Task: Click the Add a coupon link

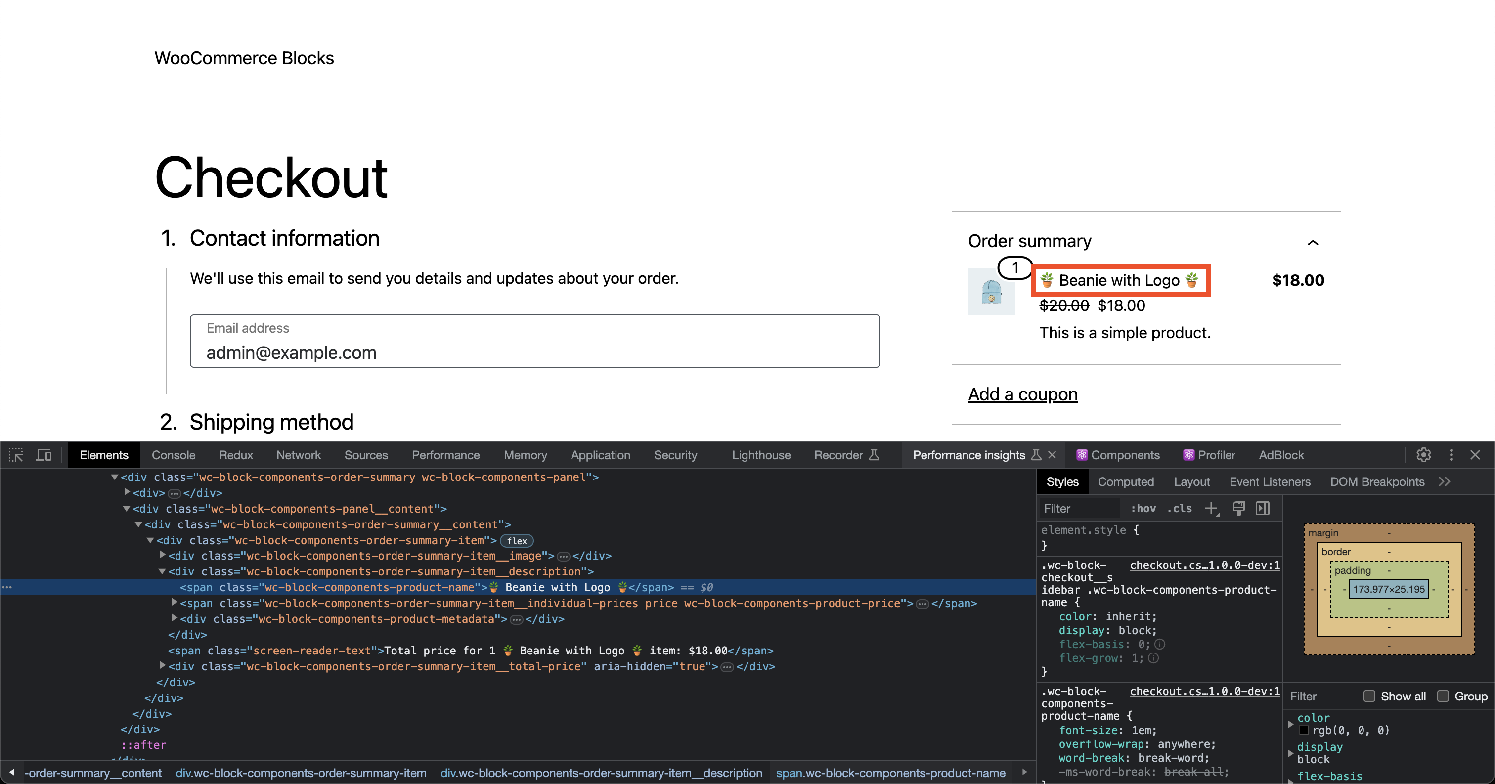Action: (x=1022, y=394)
